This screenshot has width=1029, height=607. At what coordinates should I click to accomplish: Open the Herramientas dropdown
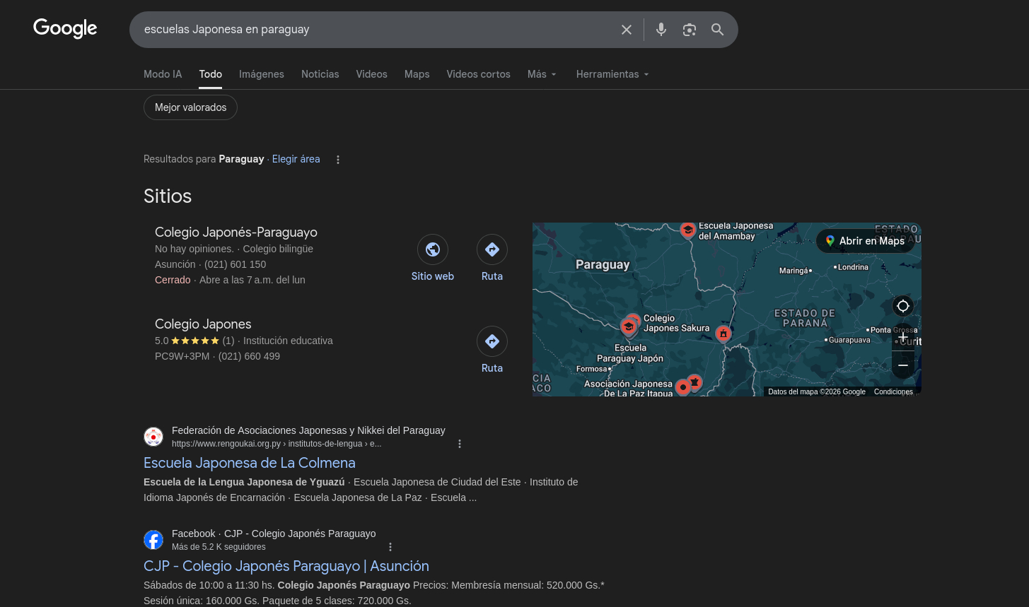tap(612, 74)
